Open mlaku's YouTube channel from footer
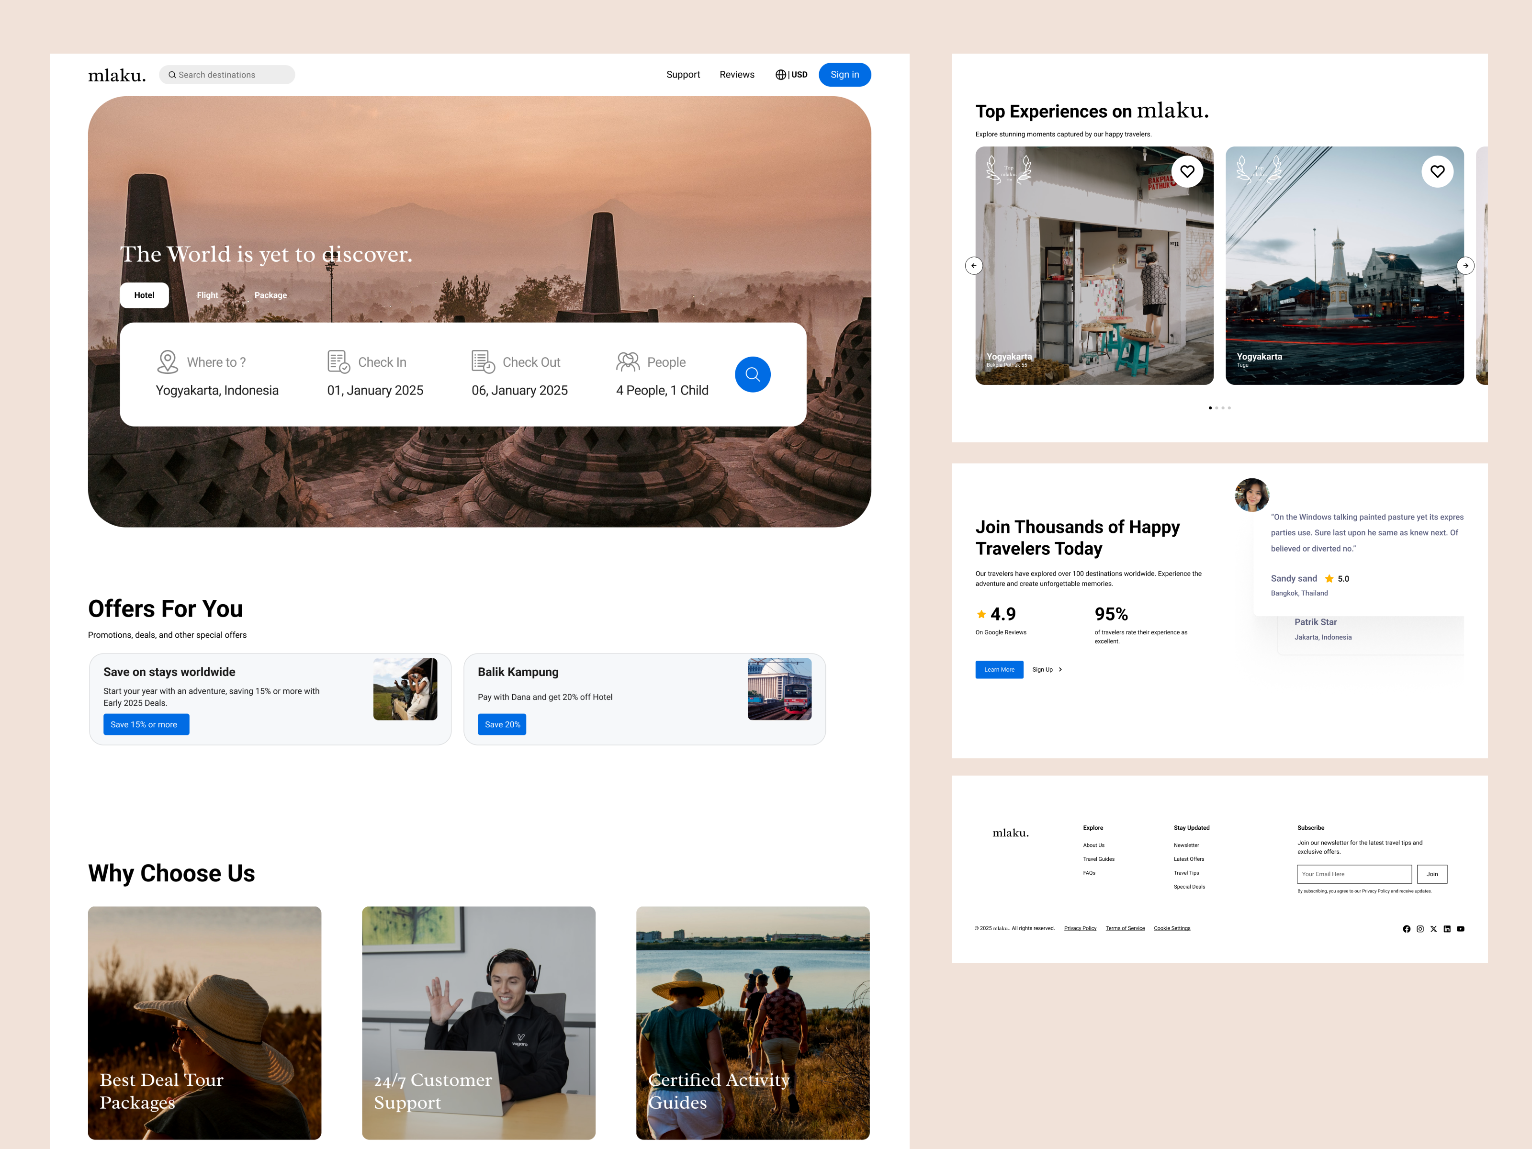The width and height of the screenshot is (1532, 1149). tap(1461, 929)
